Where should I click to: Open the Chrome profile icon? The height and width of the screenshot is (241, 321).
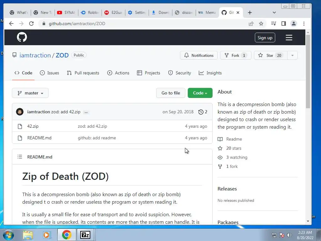click(x=293, y=24)
